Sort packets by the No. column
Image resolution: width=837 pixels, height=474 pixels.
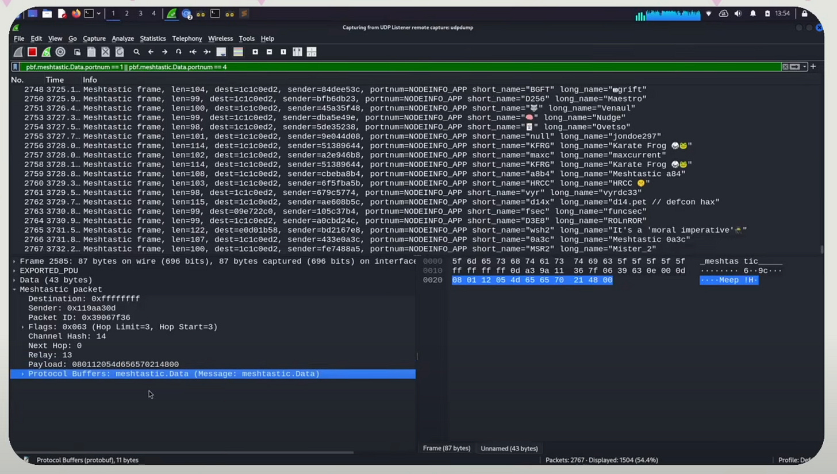tap(17, 80)
